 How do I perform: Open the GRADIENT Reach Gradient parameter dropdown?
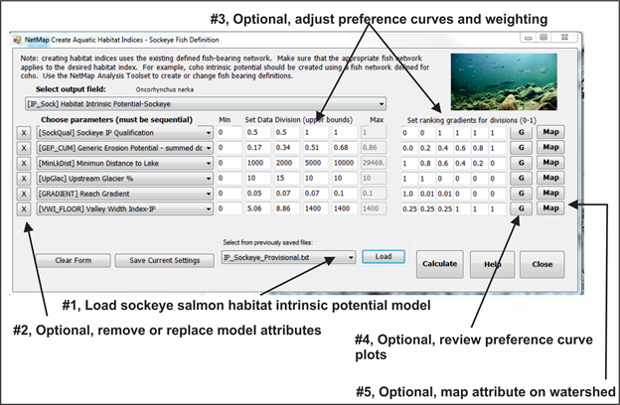pyautogui.click(x=208, y=194)
